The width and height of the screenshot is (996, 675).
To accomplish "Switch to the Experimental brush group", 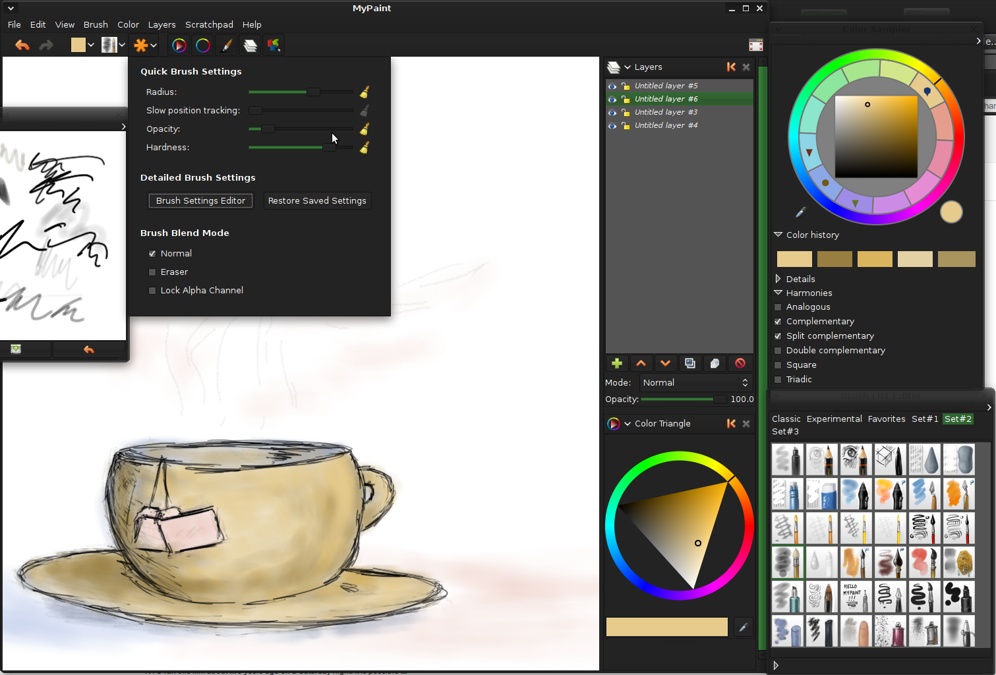I will pyautogui.click(x=834, y=419).
